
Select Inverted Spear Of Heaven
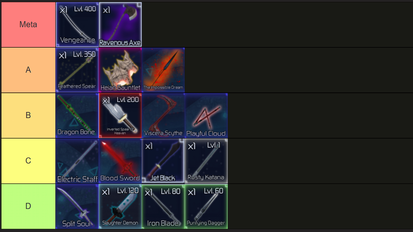click(120, 115)
